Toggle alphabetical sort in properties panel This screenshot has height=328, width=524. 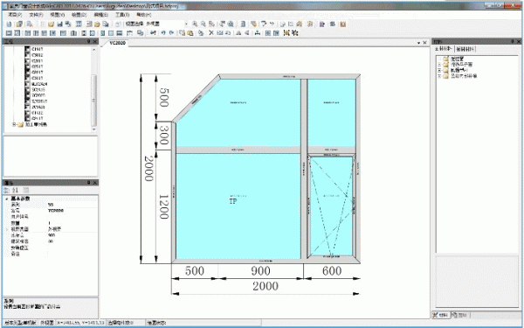pos(15,190)
